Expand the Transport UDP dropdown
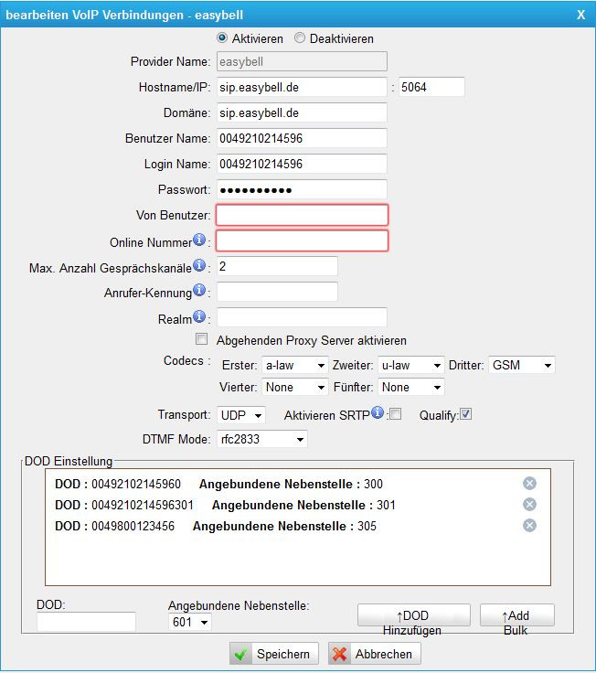 tap(241, 415)
